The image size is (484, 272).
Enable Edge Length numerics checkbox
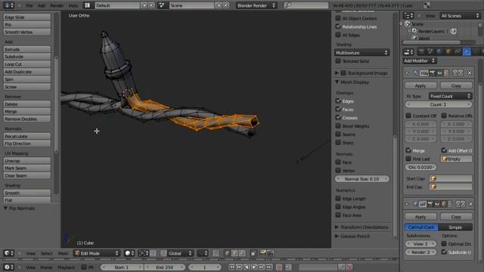tap(338, 198)
